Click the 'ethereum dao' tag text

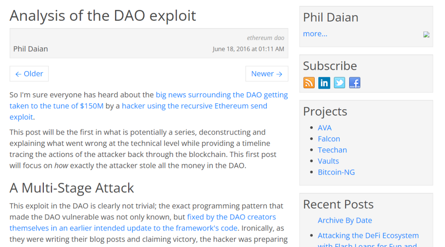click(265, 38)
